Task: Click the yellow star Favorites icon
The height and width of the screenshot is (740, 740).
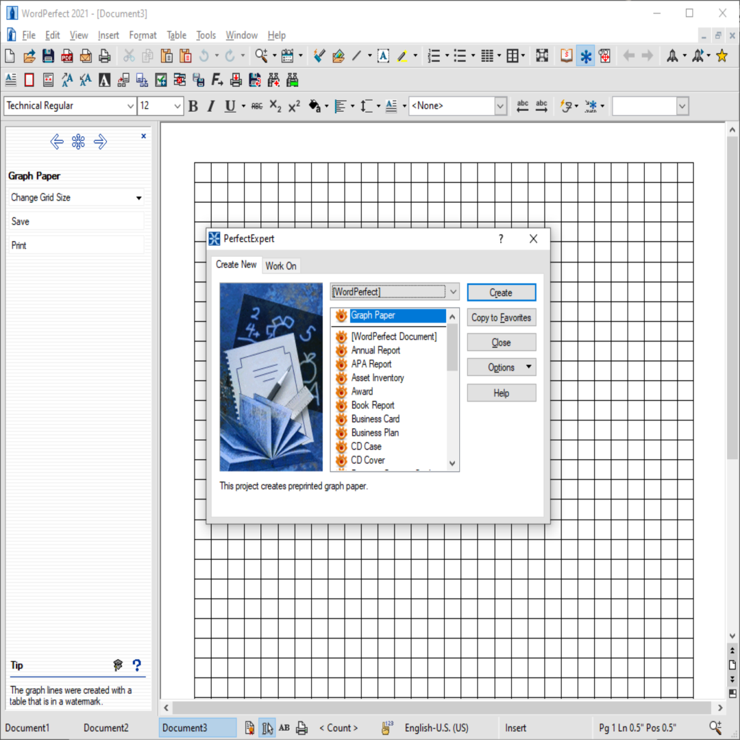Action: [x=721, y=56]
